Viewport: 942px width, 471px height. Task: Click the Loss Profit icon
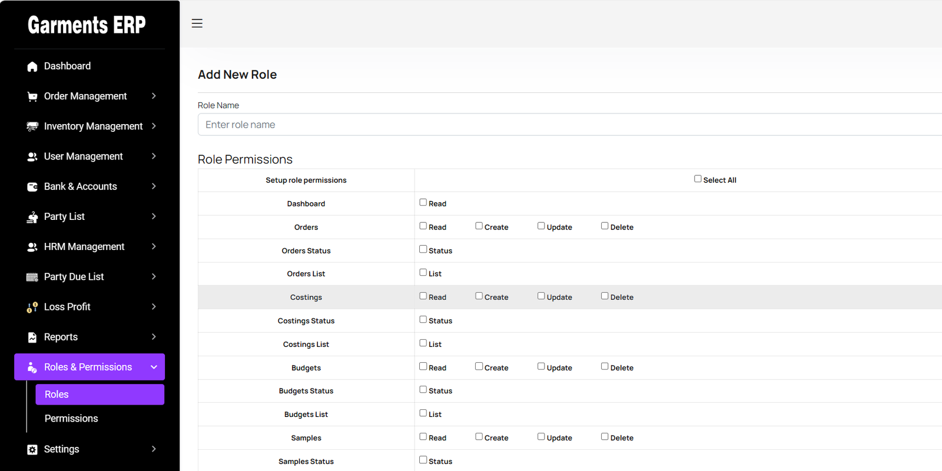(x=32, y=307)
